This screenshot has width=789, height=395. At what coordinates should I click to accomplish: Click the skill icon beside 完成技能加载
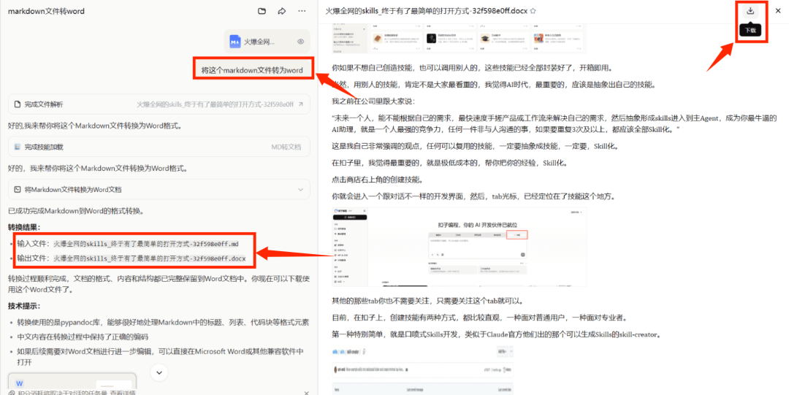tap(18, 147)
